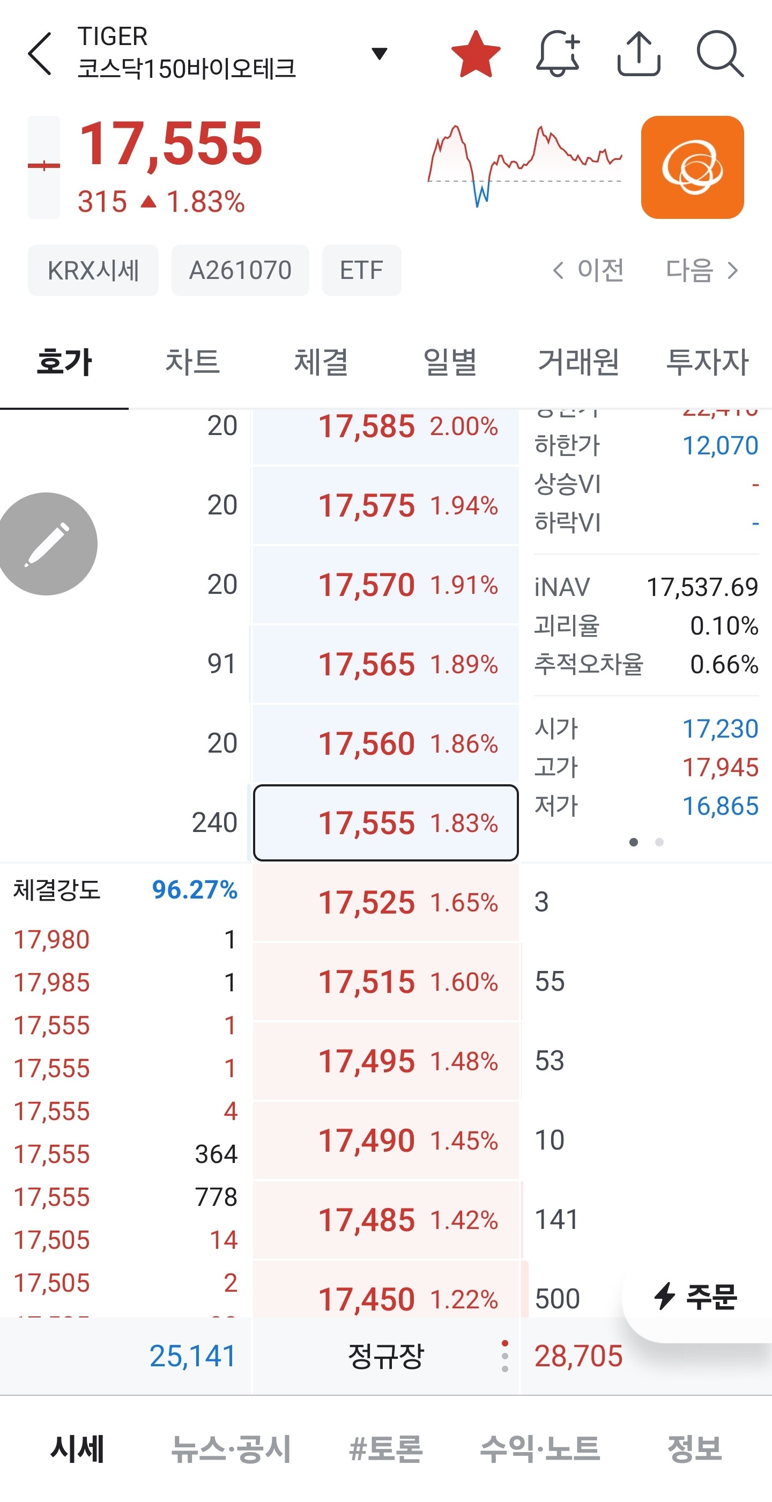772x1502 pixels.
Task: Open the mini intraday price chart
Action: (525, 166)
